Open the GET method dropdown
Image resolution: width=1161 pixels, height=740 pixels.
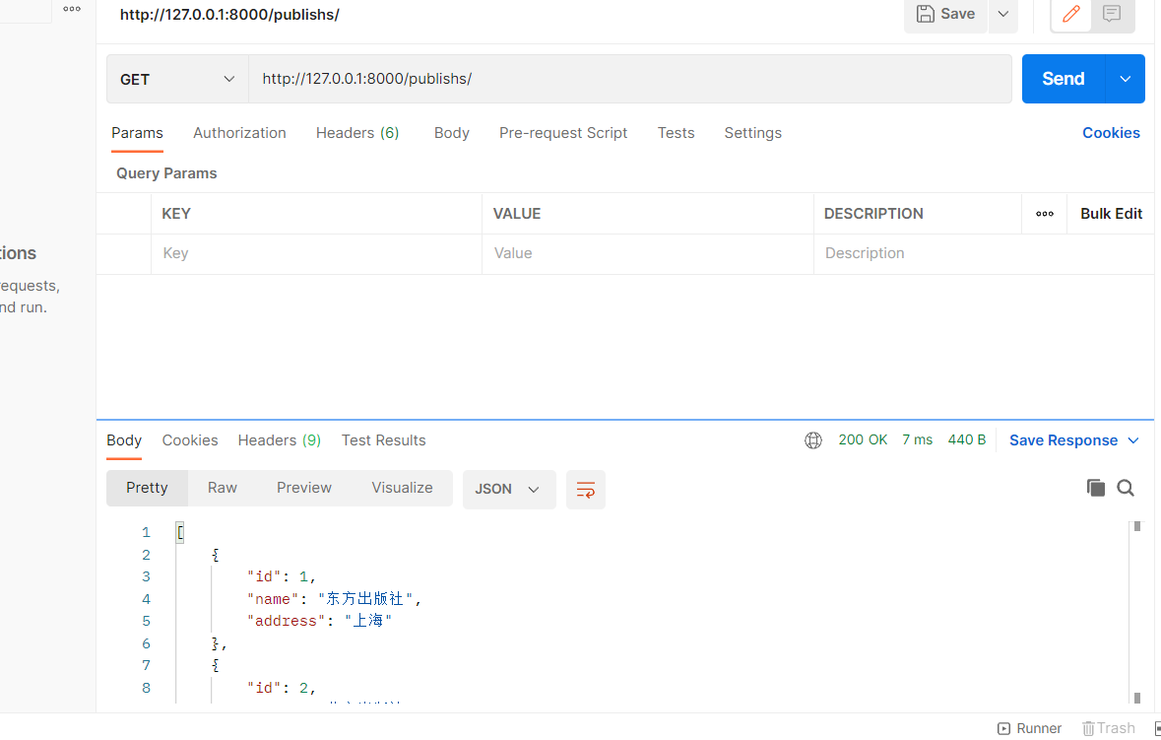tap(177, 79)
